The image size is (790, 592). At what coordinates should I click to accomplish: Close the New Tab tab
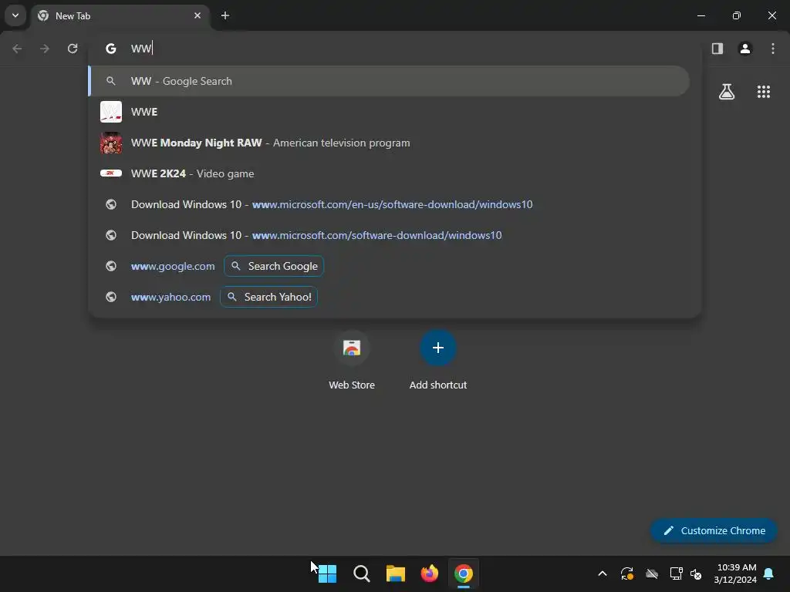click(x=197, y=15)
